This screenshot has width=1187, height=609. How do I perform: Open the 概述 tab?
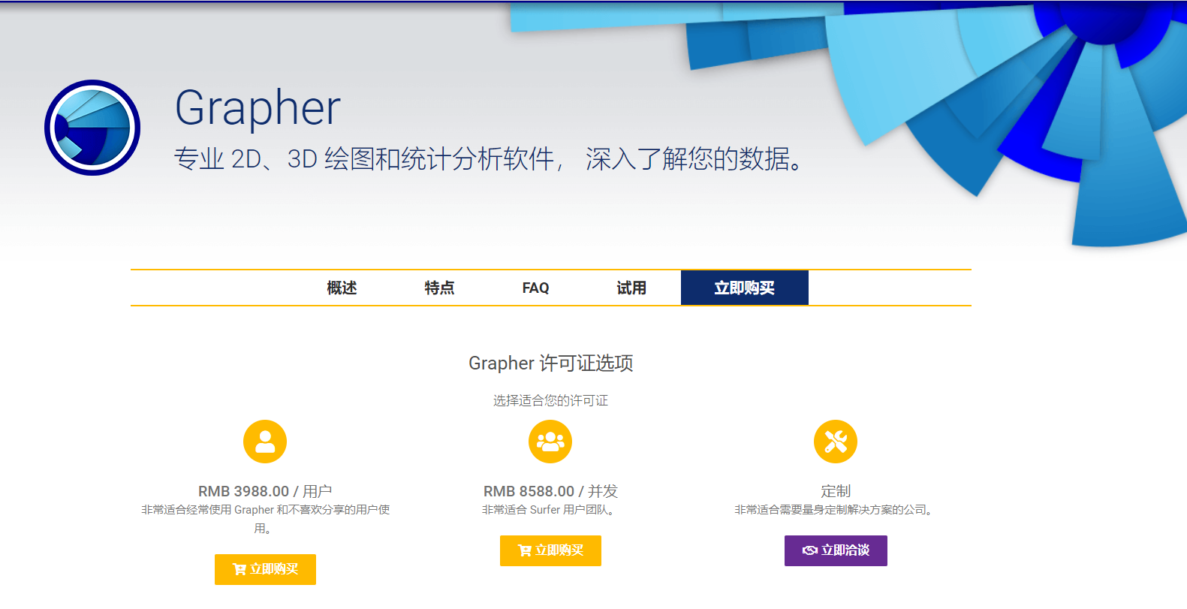342,288
